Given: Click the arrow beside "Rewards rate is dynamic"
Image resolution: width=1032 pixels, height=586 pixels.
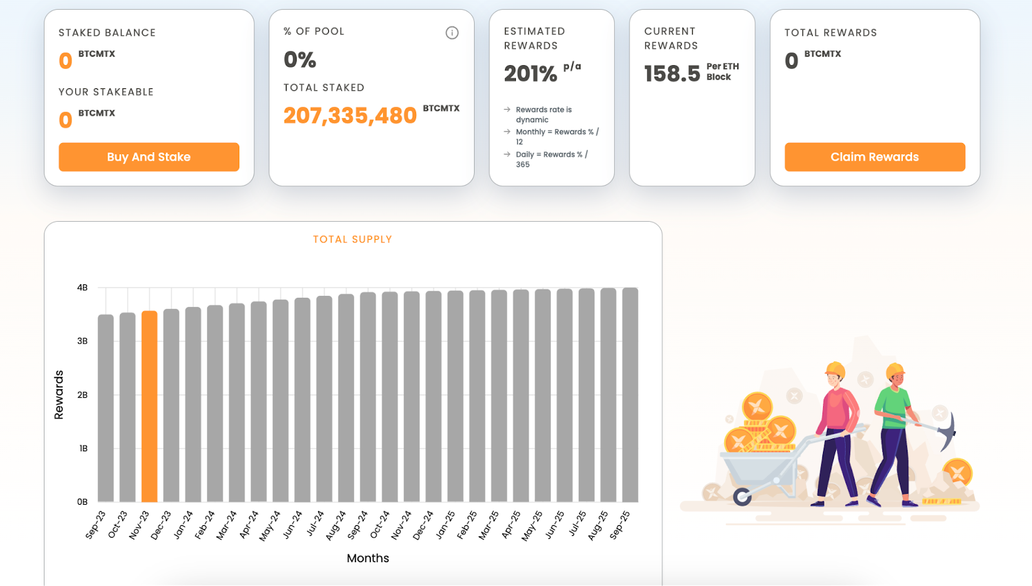Looking at the screenshot, I should click(507, 110).
